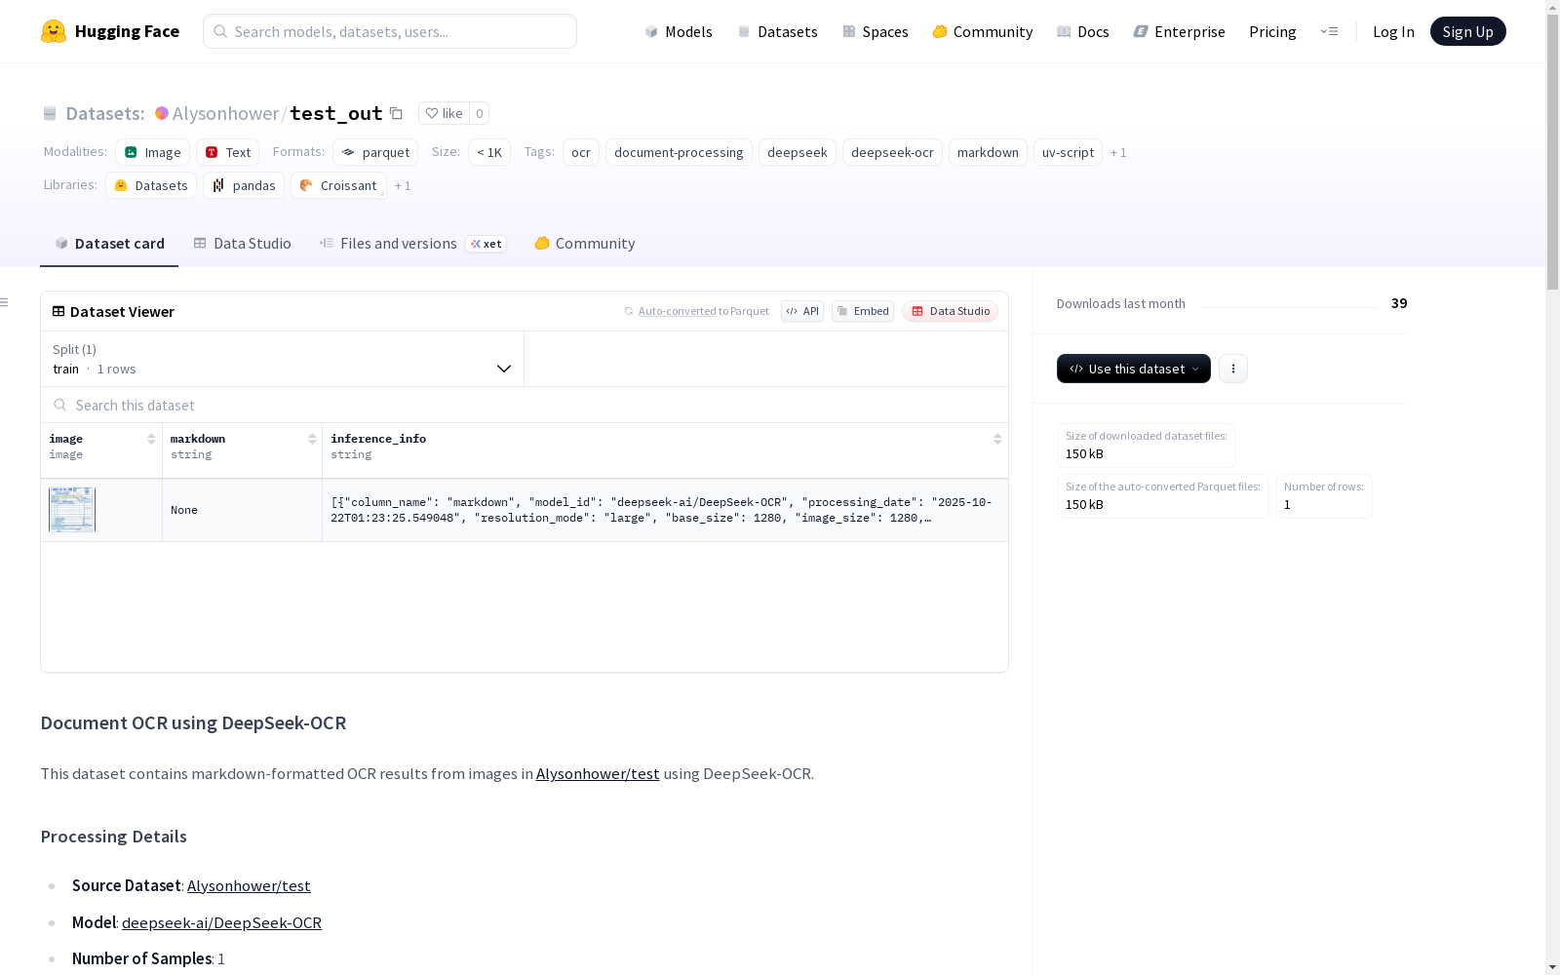This screenshot has height=975, width=1560.
Task: Open the Models page
Action: [679, 31]
